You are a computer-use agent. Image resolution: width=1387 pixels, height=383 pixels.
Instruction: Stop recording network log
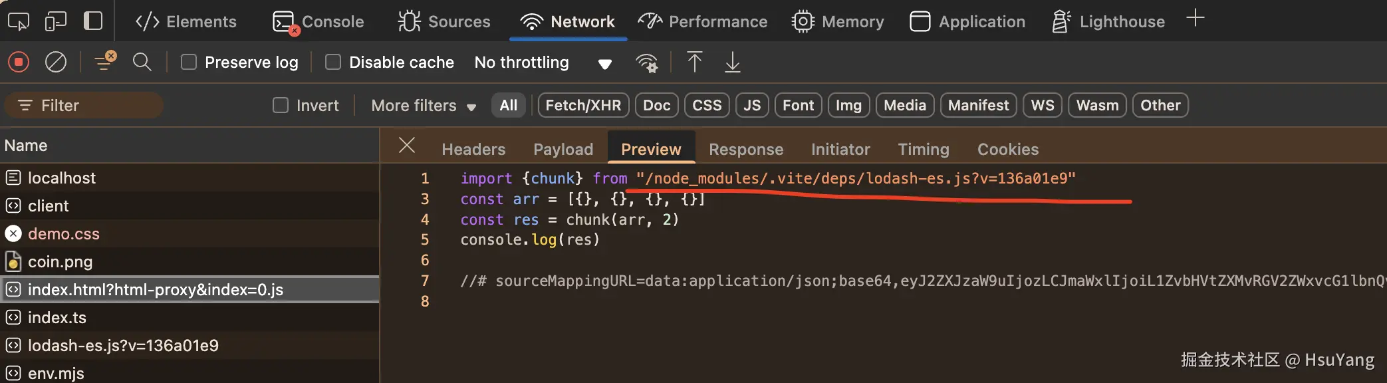19,63
